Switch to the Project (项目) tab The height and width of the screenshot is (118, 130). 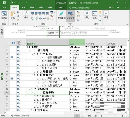pos(41,8)
